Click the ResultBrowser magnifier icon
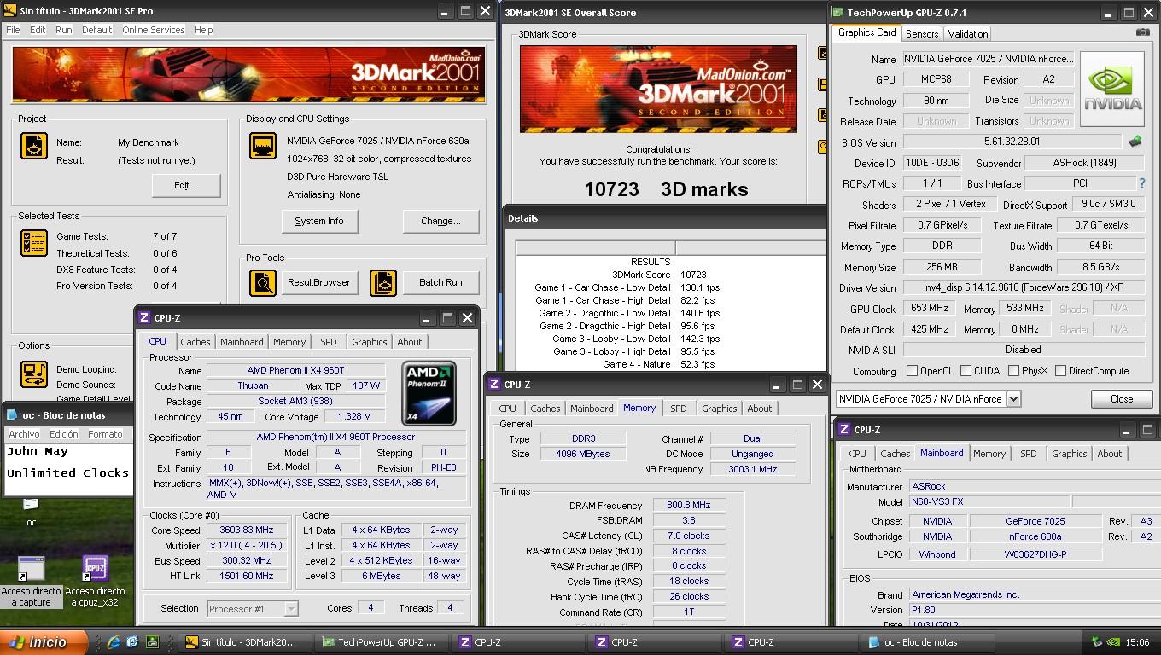Screen dimensions: 1161x655 (x=263, y=282)
